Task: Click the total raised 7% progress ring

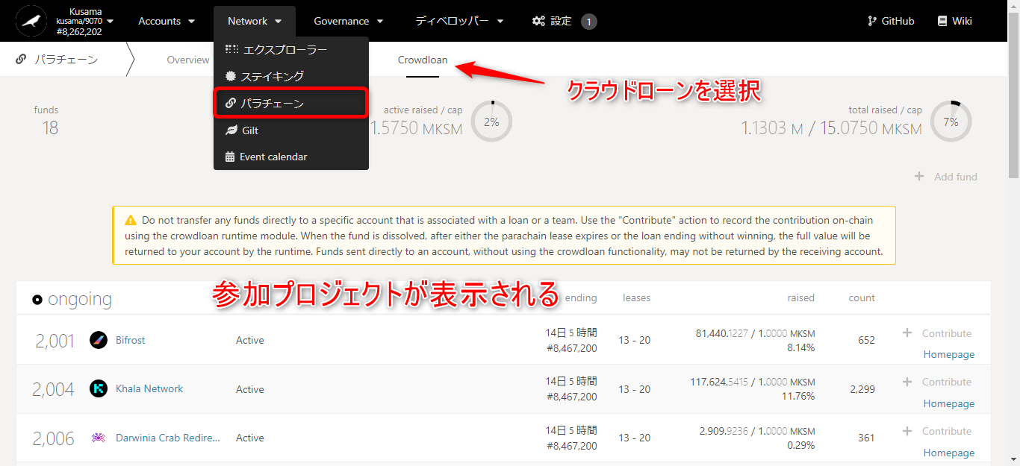Action: [x=951, y=121]
